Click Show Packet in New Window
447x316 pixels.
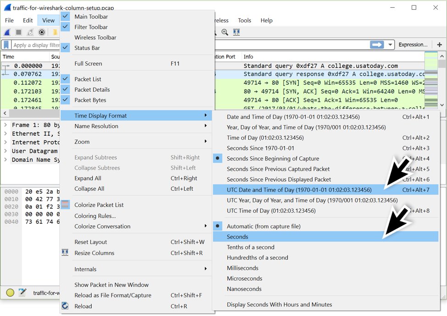click(137, 285)
